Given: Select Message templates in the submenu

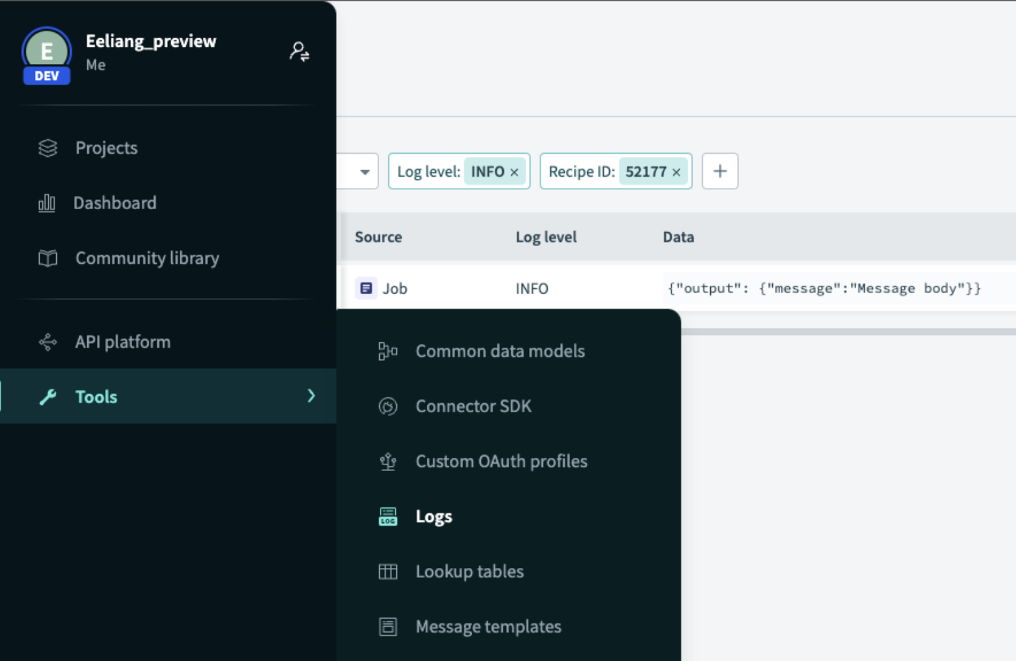Looking at the screenshot, I should point(488,626).
